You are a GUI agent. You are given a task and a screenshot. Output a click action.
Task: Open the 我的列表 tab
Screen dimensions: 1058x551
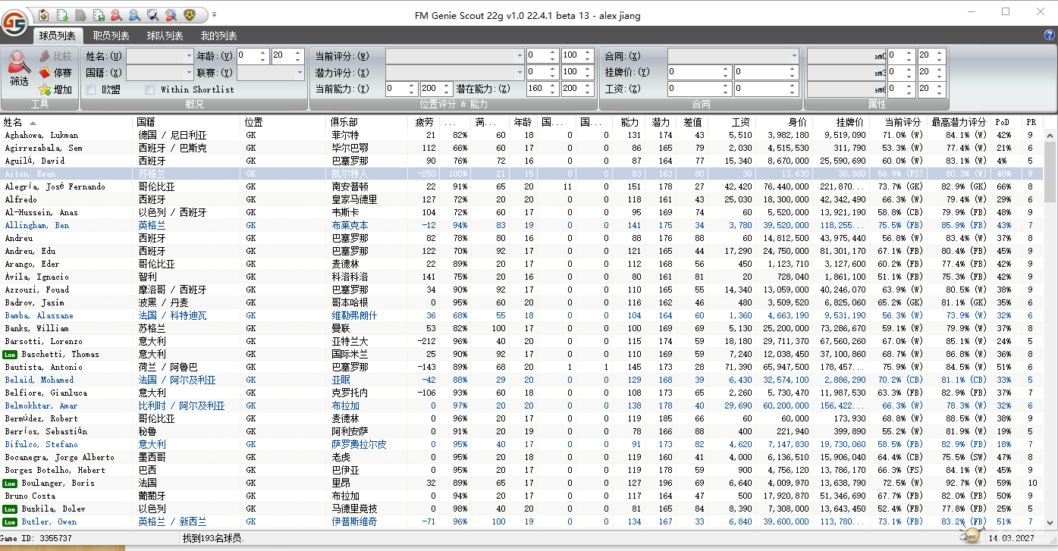[218, 36]
